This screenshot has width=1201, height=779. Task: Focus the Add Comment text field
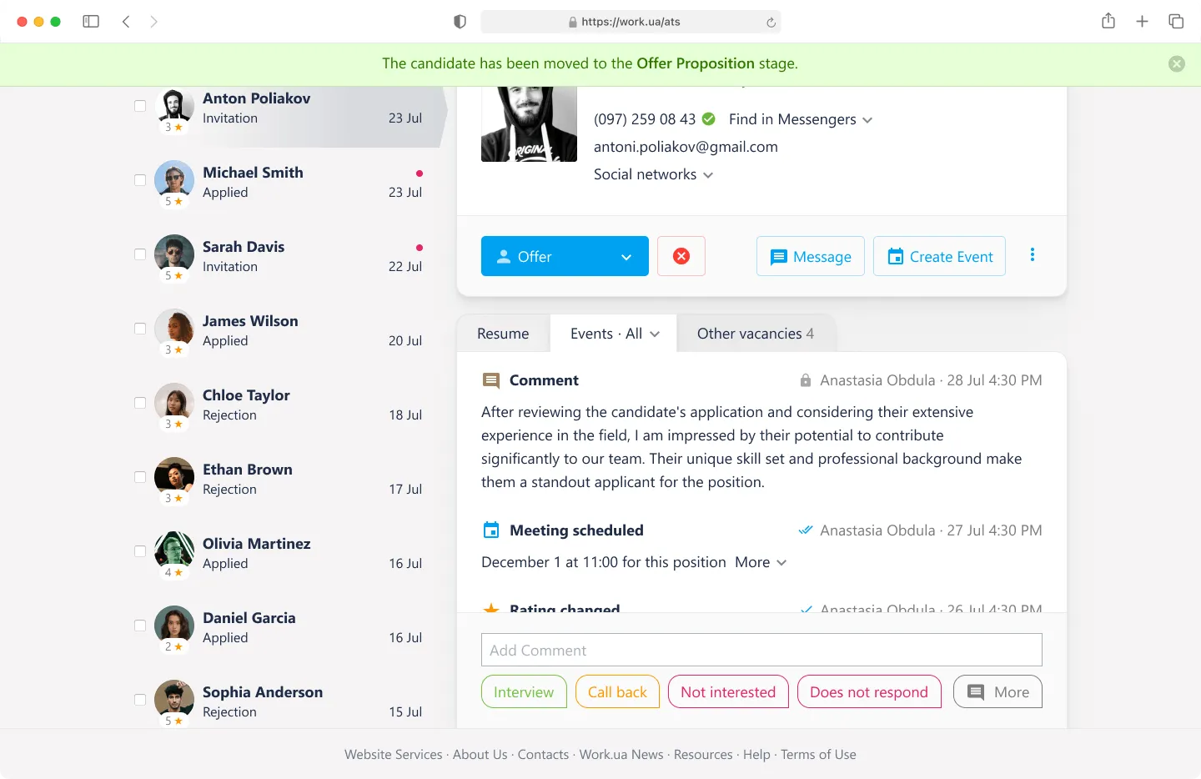pyautogui.click(x=761, y=650)
